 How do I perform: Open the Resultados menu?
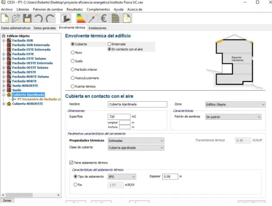pos(75,9)
